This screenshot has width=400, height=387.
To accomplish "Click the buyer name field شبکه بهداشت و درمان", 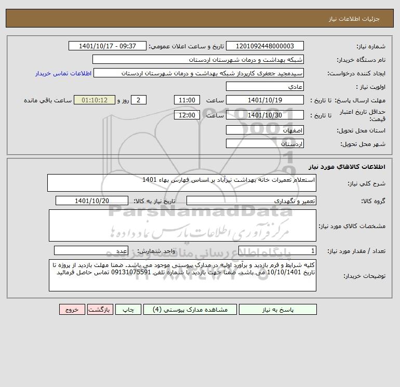I will 198,59.
